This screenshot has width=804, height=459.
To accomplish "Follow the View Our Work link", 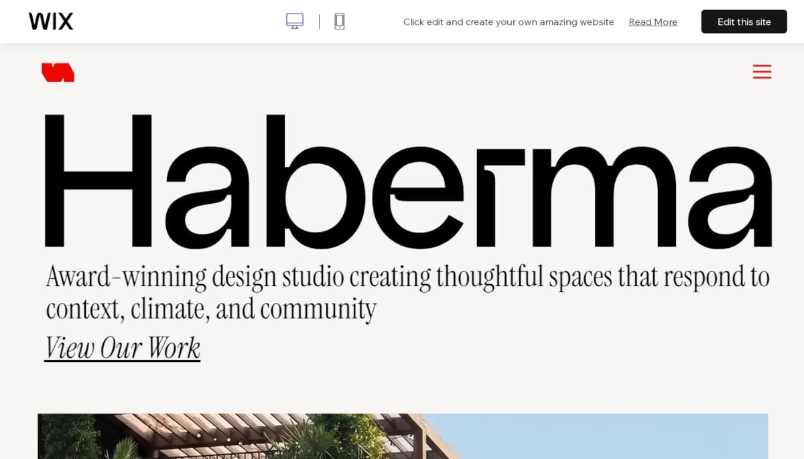I will [123, 348].
